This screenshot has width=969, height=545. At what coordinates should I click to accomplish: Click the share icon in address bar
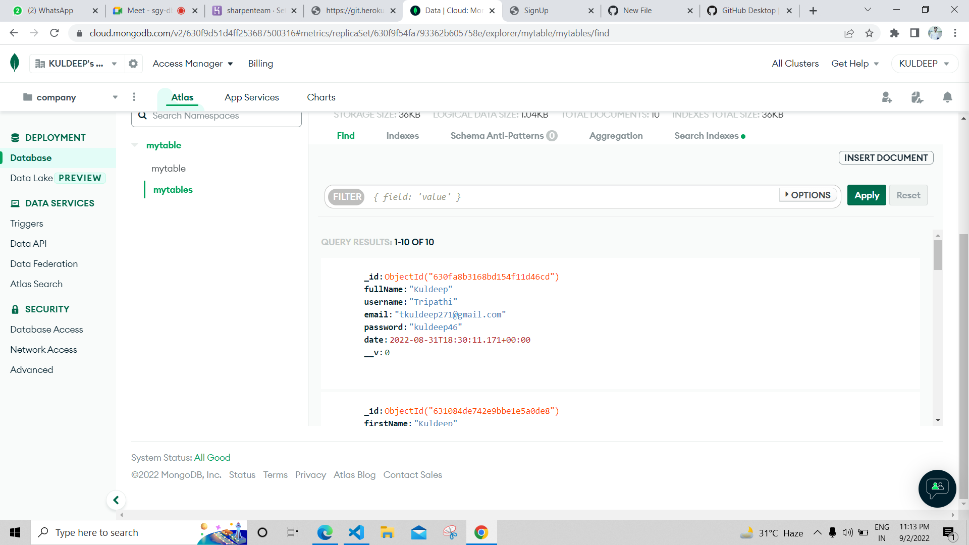(x=849, y=33)
